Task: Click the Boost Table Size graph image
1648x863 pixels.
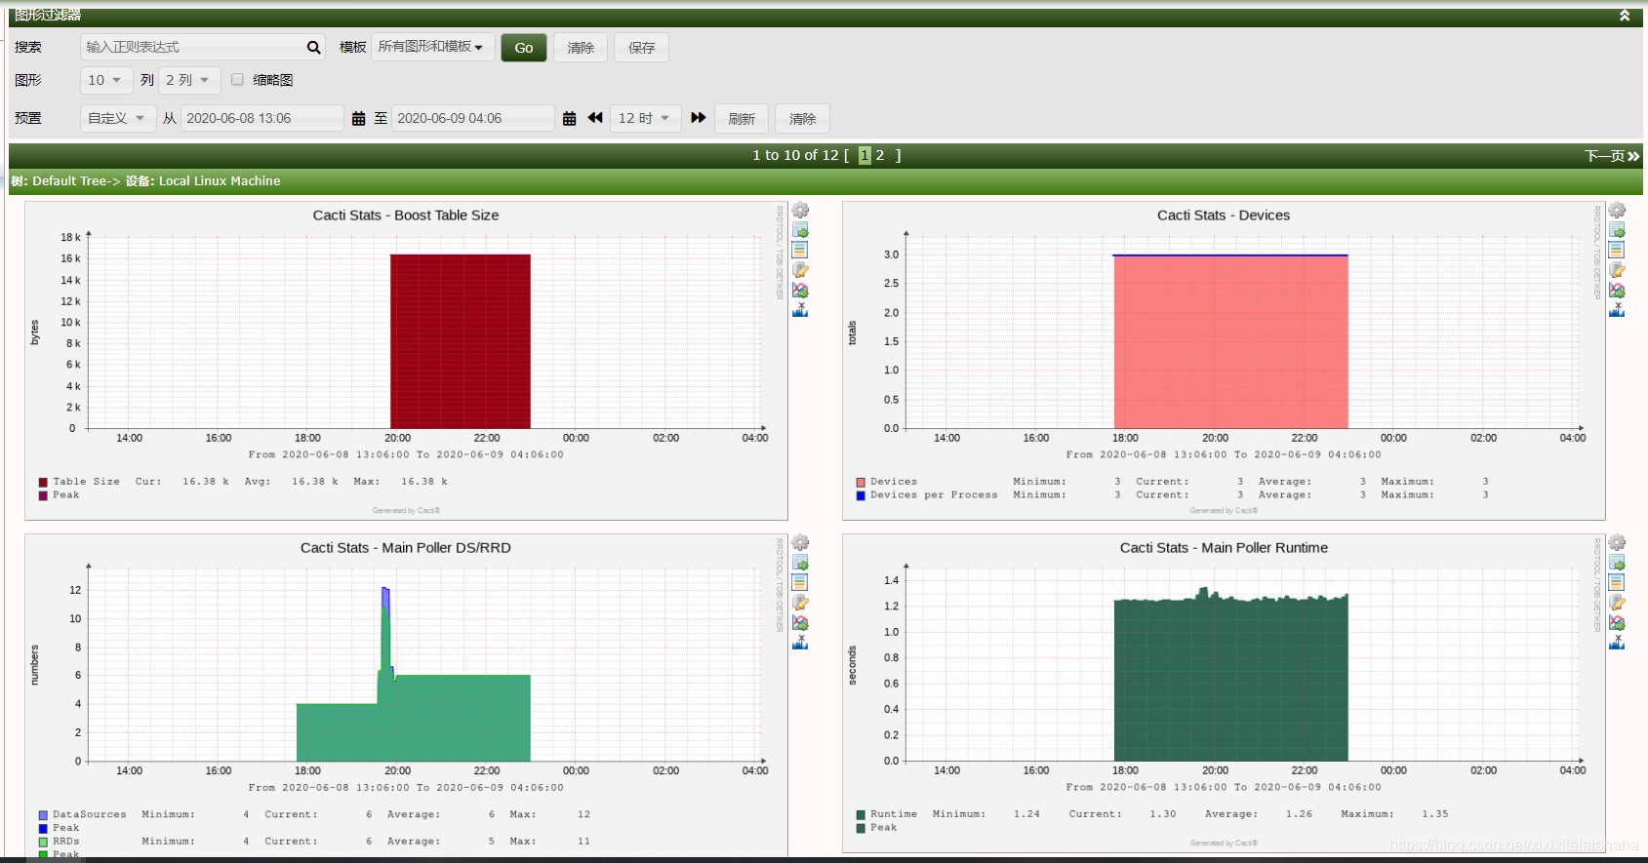Action: 406,361
